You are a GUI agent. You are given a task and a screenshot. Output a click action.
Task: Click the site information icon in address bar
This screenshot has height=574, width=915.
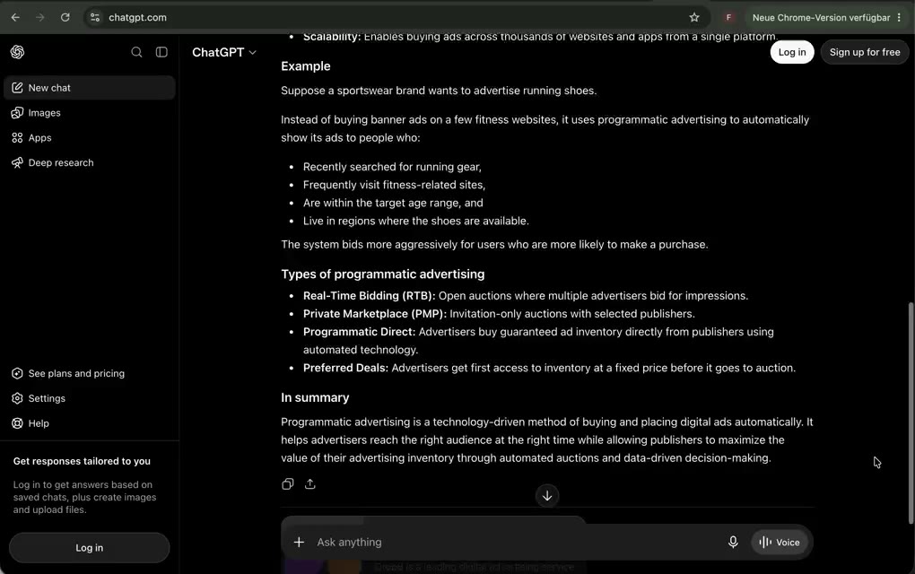(95, 18)
